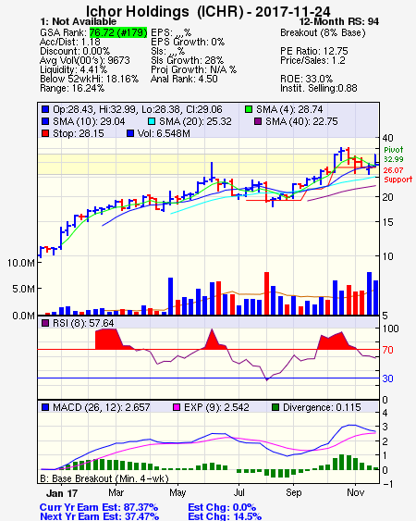Click the Est Chg: 14.5% text

click(225, 516)
